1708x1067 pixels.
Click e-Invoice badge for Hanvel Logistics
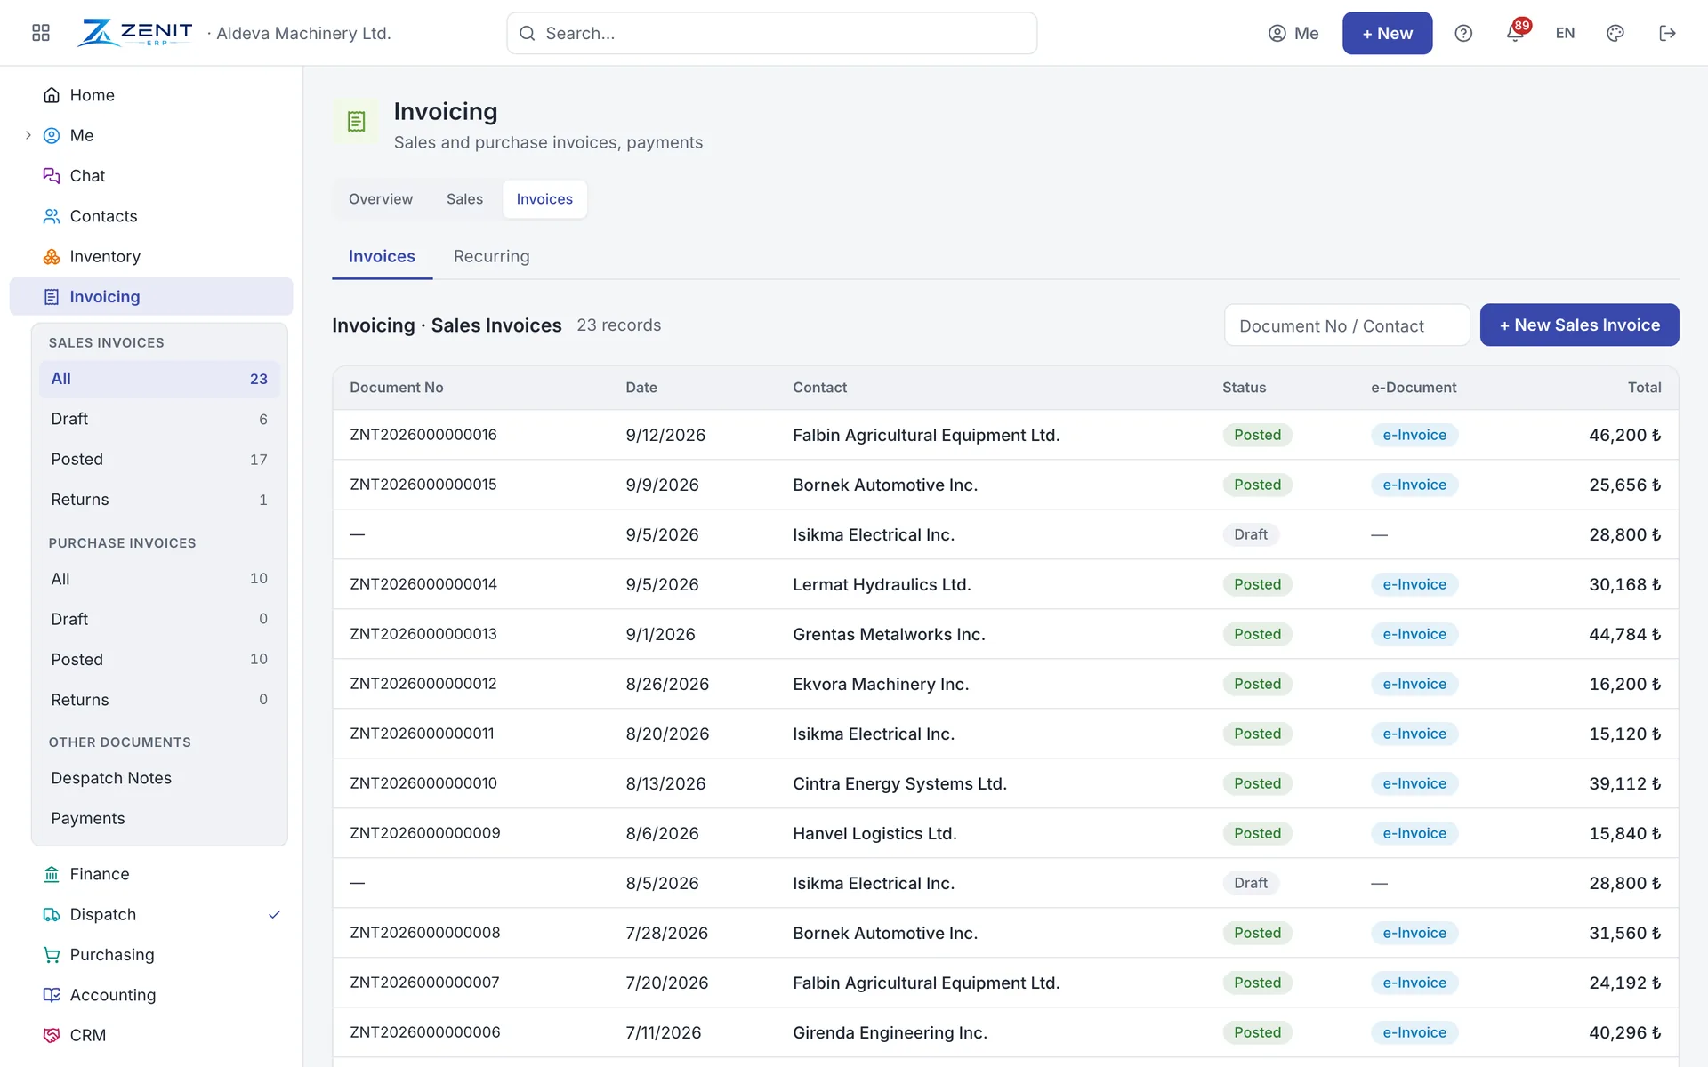[x=1414, y=833]
